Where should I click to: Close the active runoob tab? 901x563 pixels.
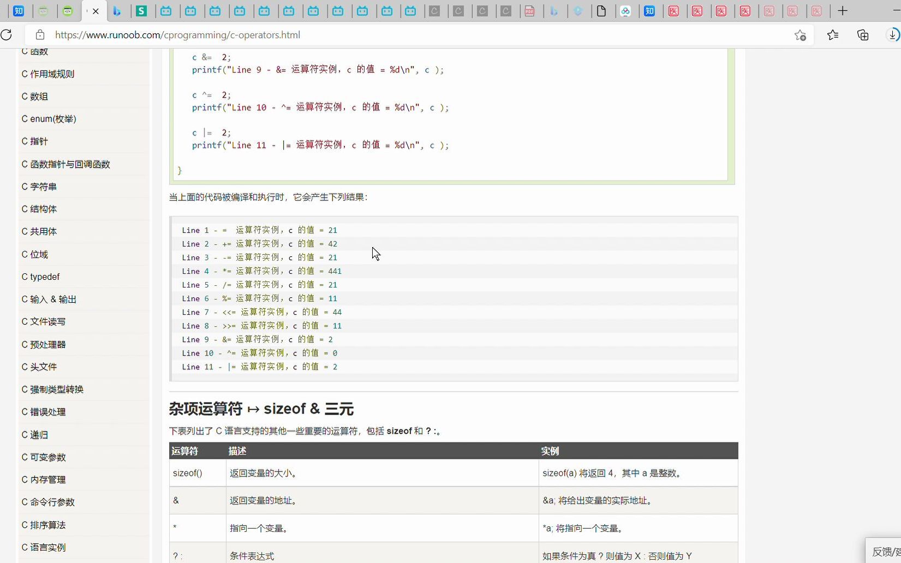coord(96,11)
